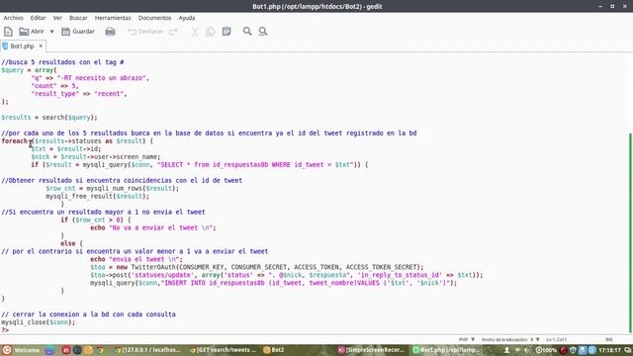The height and width of the screenshot is (356, 633).
Task: Click the cut scissors icon
Action: tap(195, 32)
